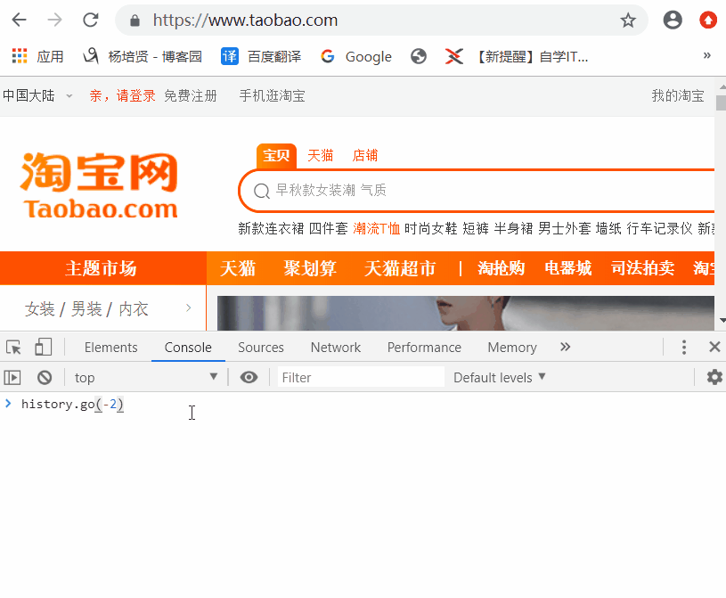Image resolution: width=726 pixels, height=598 pixels.
Task: Click the page vertical scrollbar thumb
Action: tap(721, 102)
